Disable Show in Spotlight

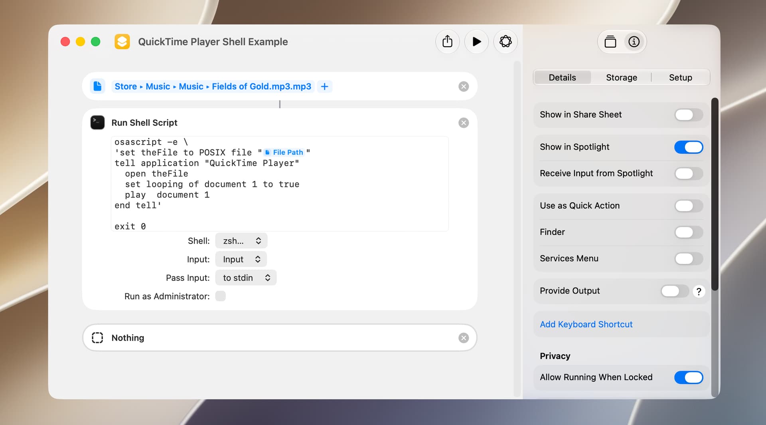689,147
